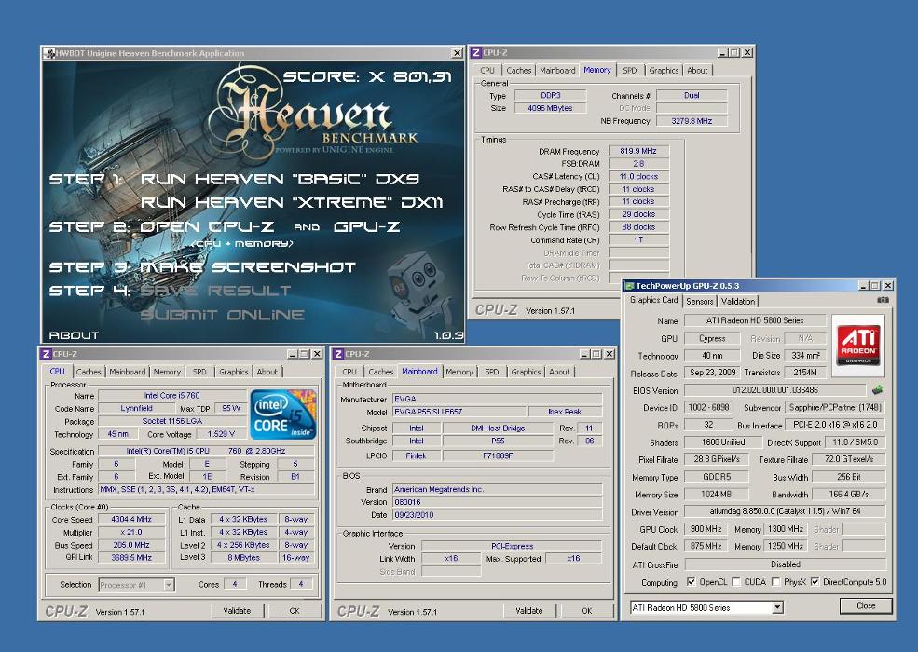Click SUBMIT ONLINE in Heaven window
Viewport: 918px width, 652px height.
[222, 315]
